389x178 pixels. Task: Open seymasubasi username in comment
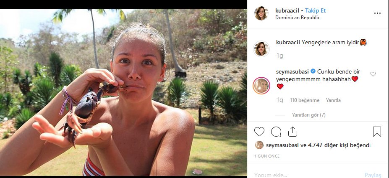click(x=293, y=71)
